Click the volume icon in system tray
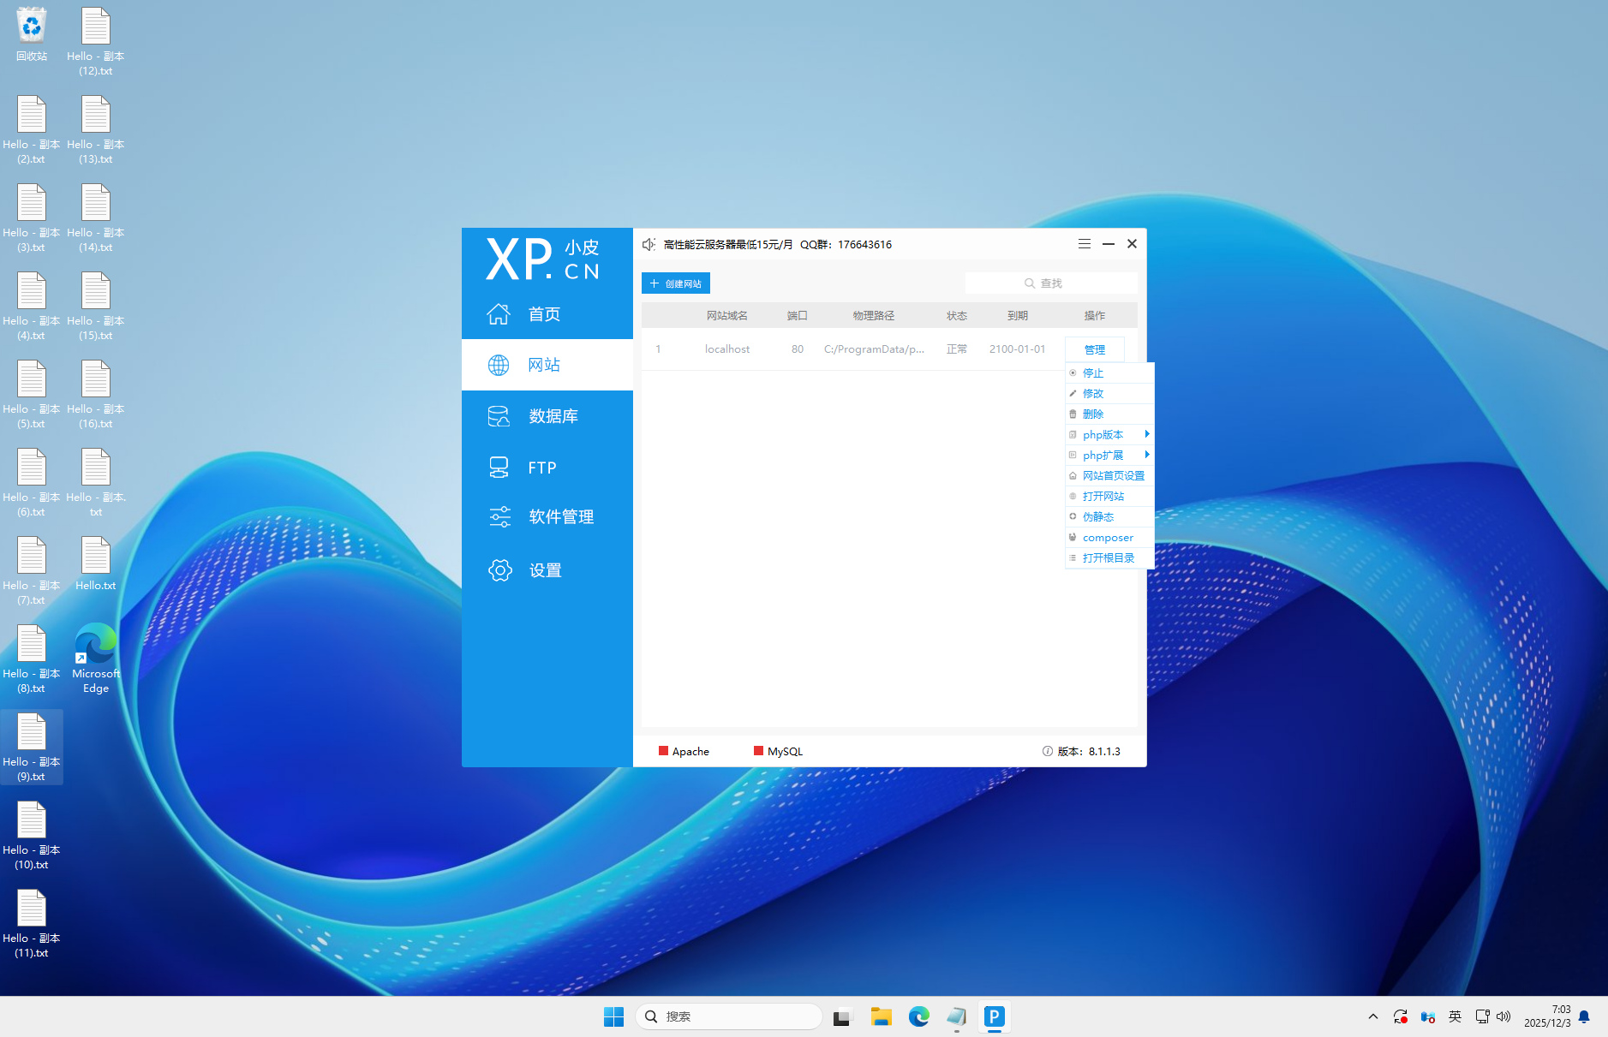Viewport: 1608px width, 1037px height. point(1503,1016)
